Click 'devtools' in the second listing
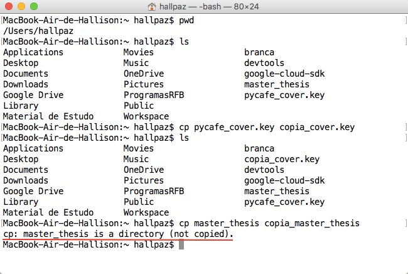This screenshot has height=274, width=408. coord(264,170)
